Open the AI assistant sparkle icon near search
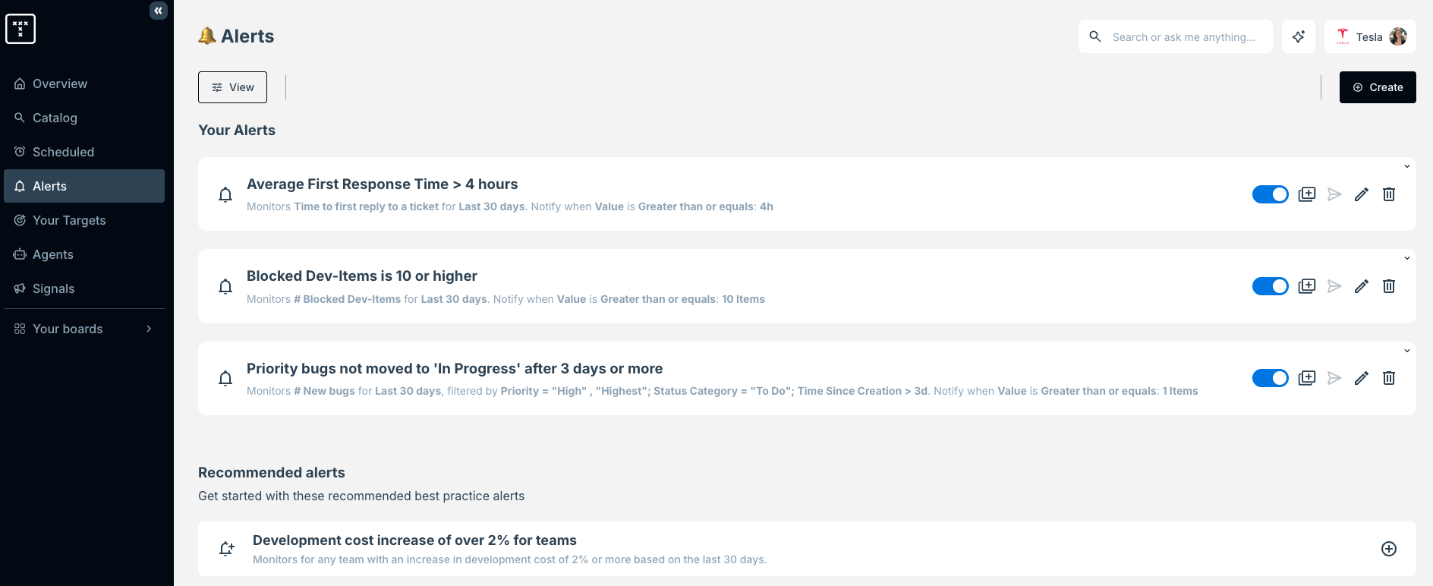The image size is (1433, 586). [x=1298, y=36]
